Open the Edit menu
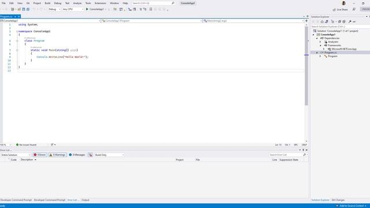This screenshot has width=370, height=208. click(x=12, y=3)
